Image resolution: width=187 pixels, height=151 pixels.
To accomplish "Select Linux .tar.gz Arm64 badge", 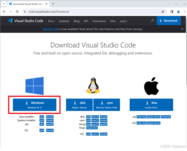I will (x=104, y=124).
